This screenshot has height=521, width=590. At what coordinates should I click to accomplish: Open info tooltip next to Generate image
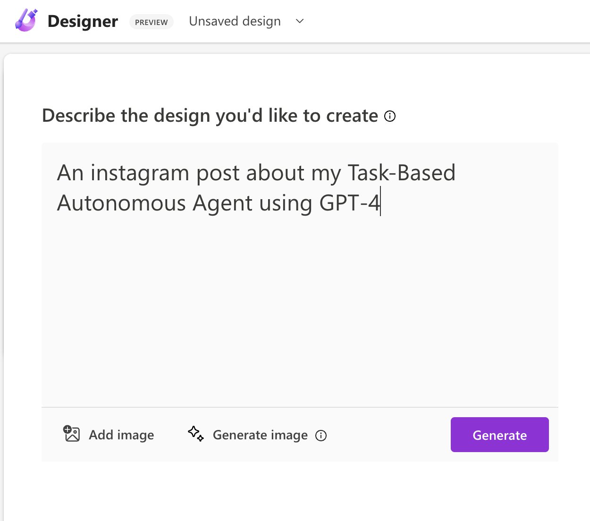coord(321,436)
